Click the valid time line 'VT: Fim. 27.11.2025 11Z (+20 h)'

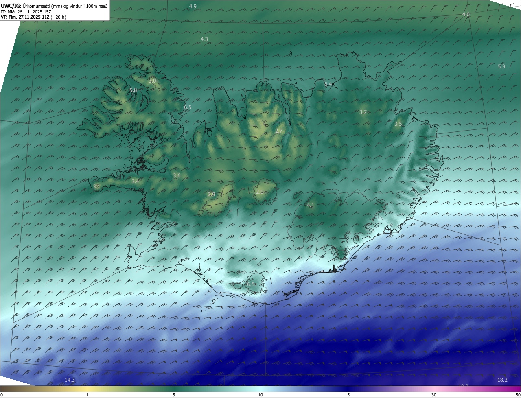[33, 17]
